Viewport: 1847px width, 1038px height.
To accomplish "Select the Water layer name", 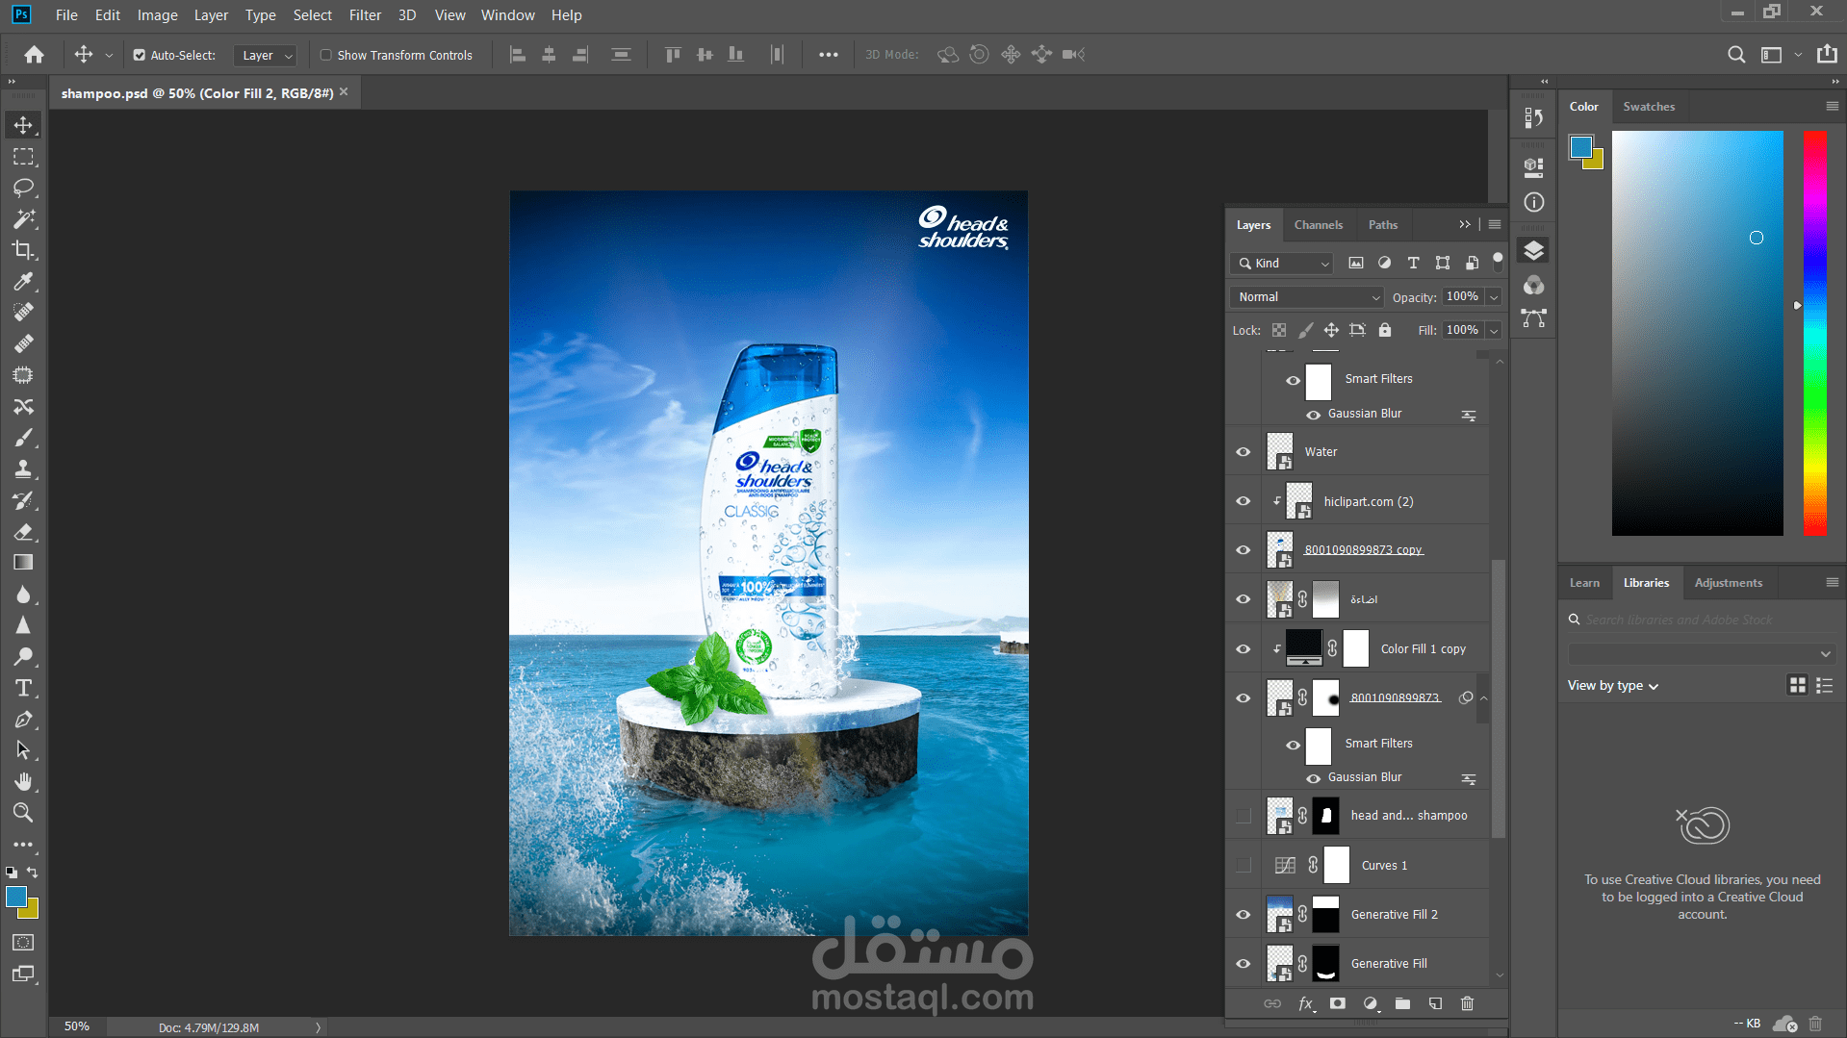I will pyautogui.click(x=1321, y=452).
